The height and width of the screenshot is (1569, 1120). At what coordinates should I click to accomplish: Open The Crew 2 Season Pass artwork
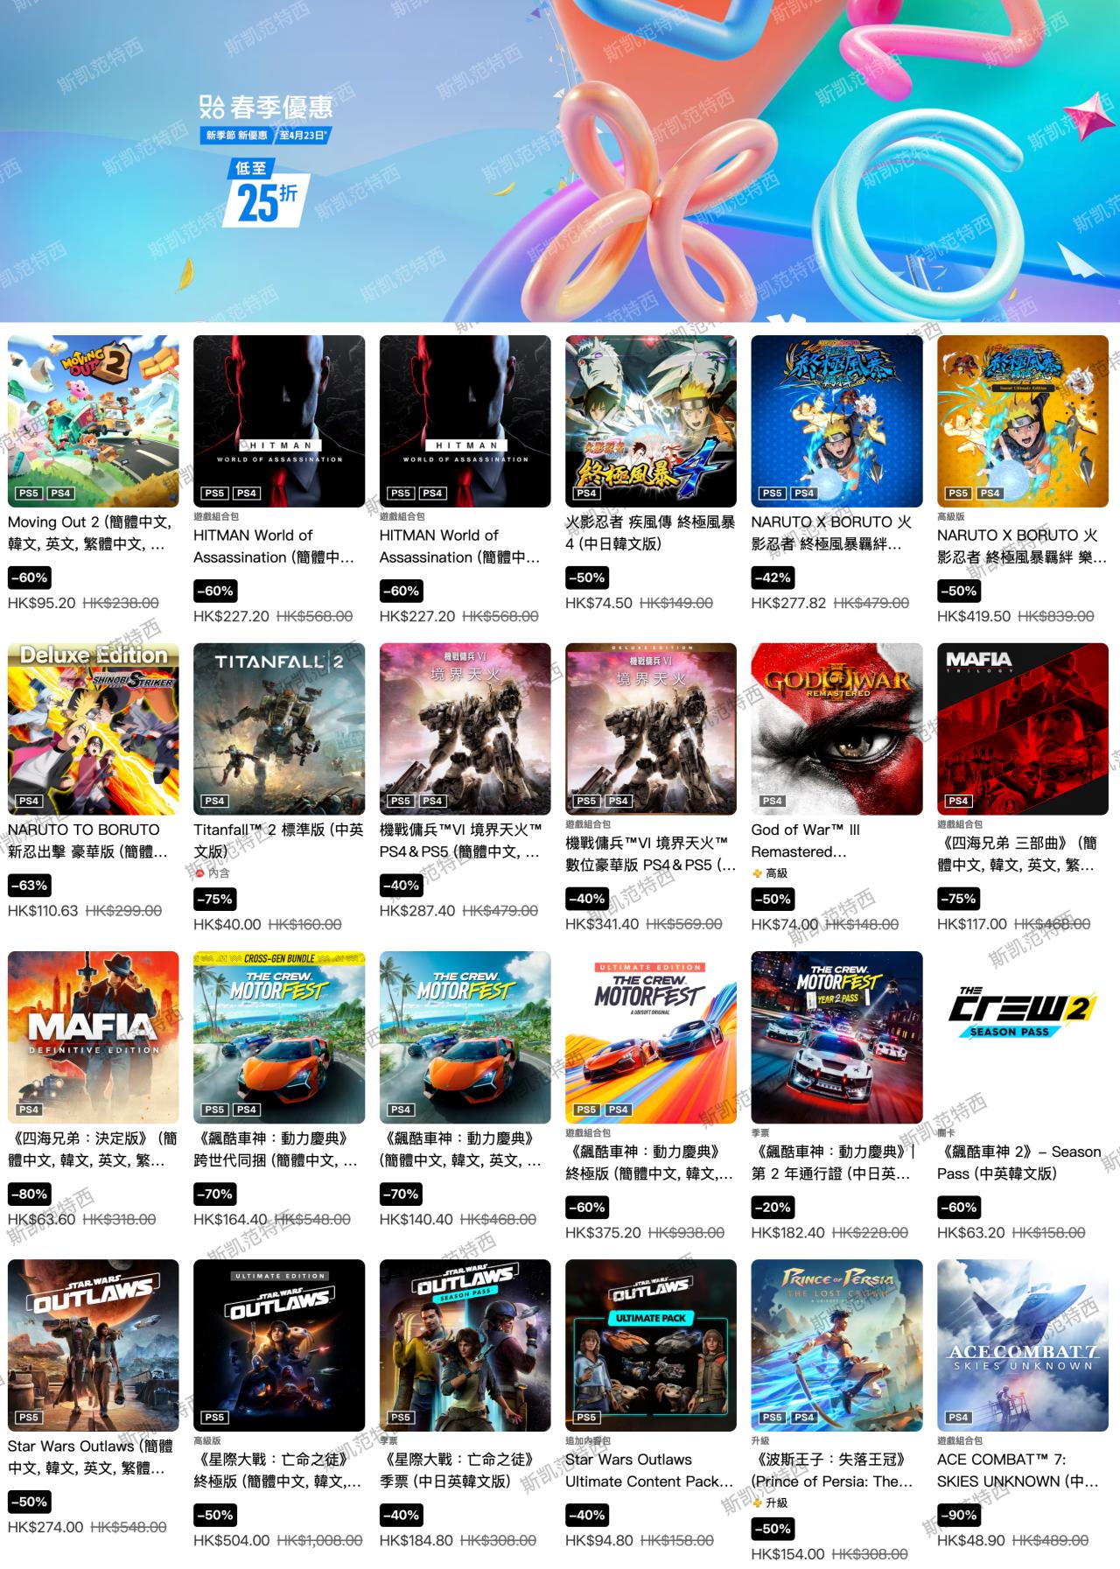click(x=1023, y=1037)
